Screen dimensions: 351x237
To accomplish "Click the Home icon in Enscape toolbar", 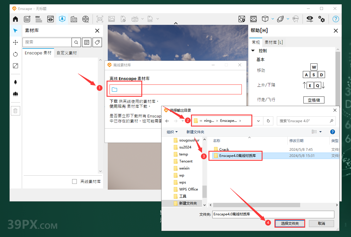I will click(x=15, y=19).
